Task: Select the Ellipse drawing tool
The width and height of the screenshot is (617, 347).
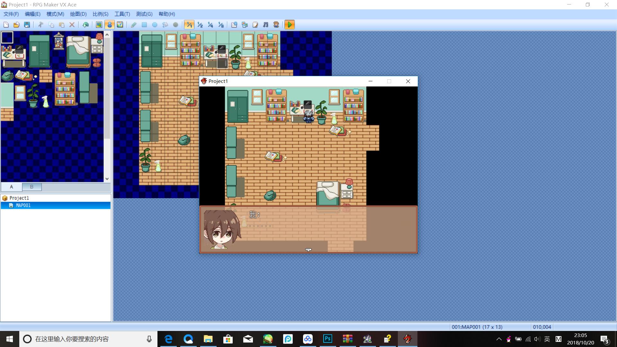Action: pos(155,25)
